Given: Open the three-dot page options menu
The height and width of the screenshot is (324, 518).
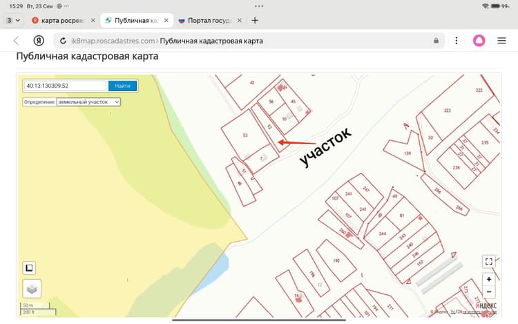Looking at the screenshot, I should pyautogui.click(x=457, y=41).
